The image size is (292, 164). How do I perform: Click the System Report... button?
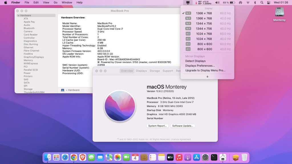(157, 126)
